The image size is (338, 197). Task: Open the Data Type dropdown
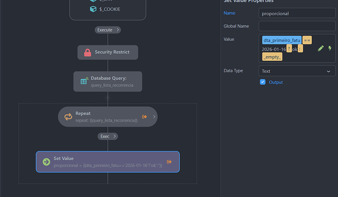click(x=297, y=71)
